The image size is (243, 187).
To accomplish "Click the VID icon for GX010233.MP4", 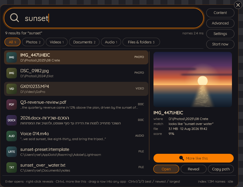I will [12, 89].
